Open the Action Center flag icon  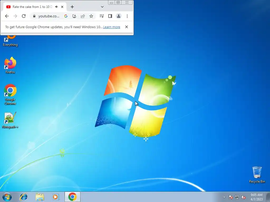231,197
